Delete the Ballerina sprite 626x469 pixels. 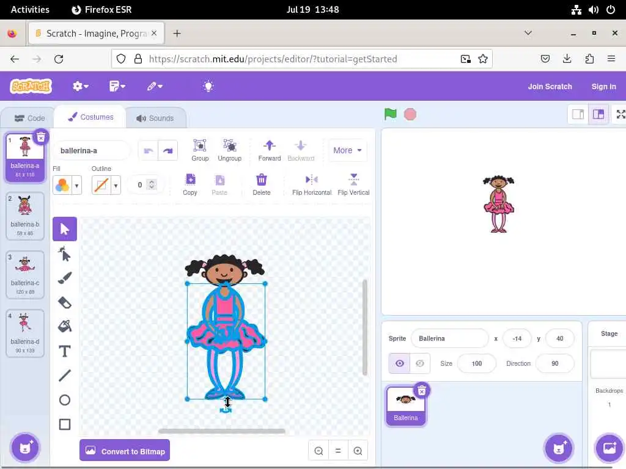pyautogui.click(x=422, y=391)
